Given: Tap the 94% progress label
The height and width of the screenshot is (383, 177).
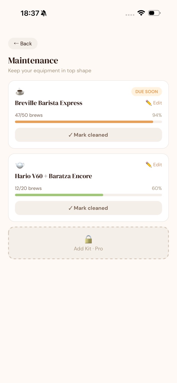Looking at the screenshot, I should coord(157,115).
